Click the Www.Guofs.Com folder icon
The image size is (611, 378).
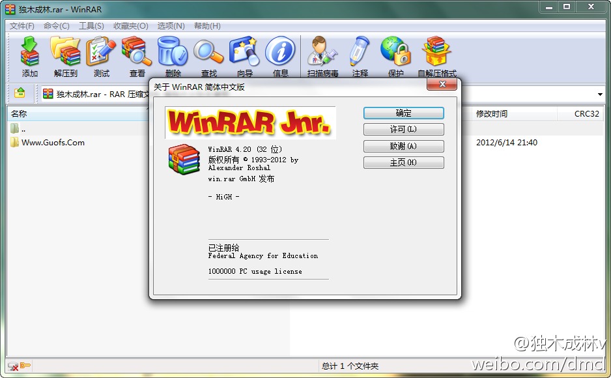15,142
